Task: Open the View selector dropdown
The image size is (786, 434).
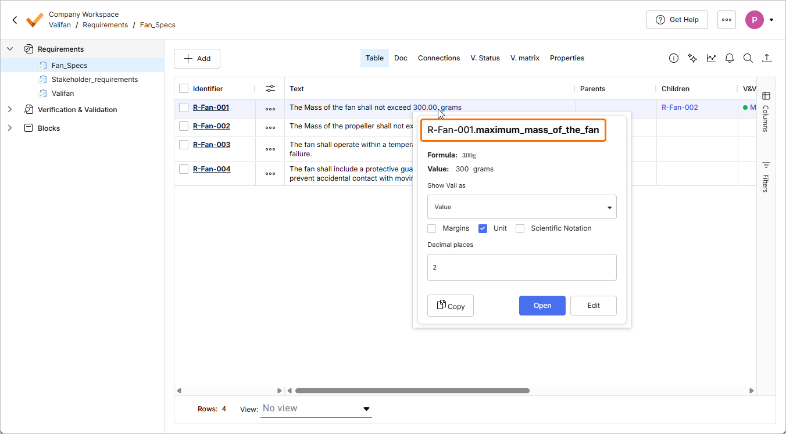Action: (x=316, y=408)
